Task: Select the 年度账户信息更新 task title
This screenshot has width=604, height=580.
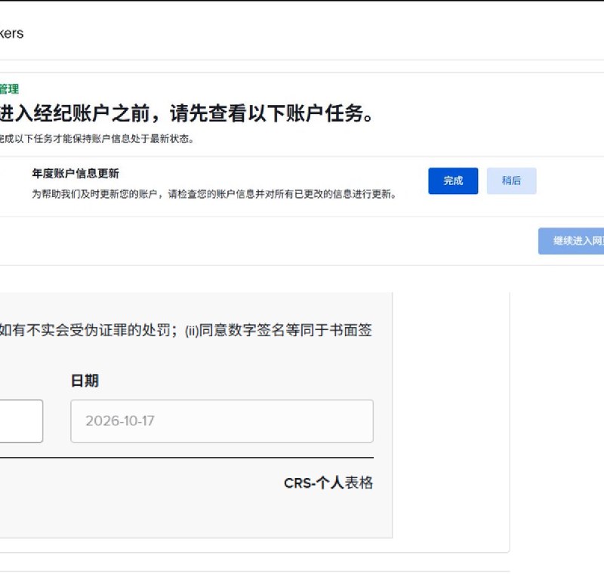Action: click(75, 174)
